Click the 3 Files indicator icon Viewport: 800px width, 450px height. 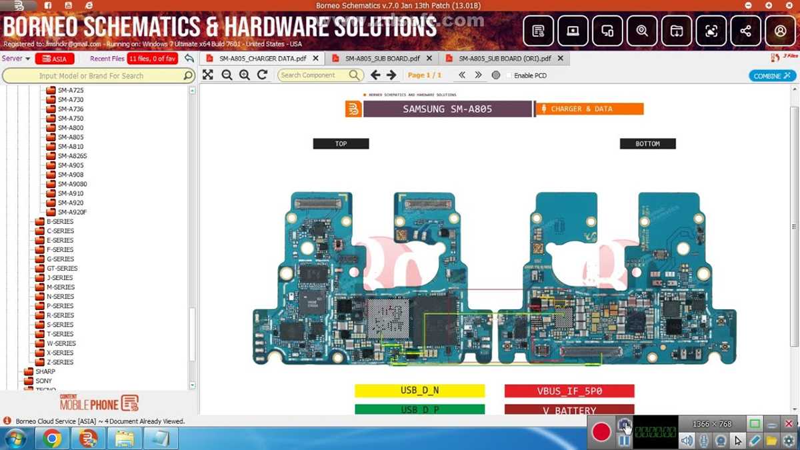(784, 58)
